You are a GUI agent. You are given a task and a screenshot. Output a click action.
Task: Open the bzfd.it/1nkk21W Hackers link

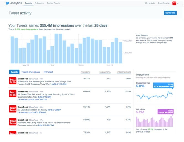pos(46,125)
